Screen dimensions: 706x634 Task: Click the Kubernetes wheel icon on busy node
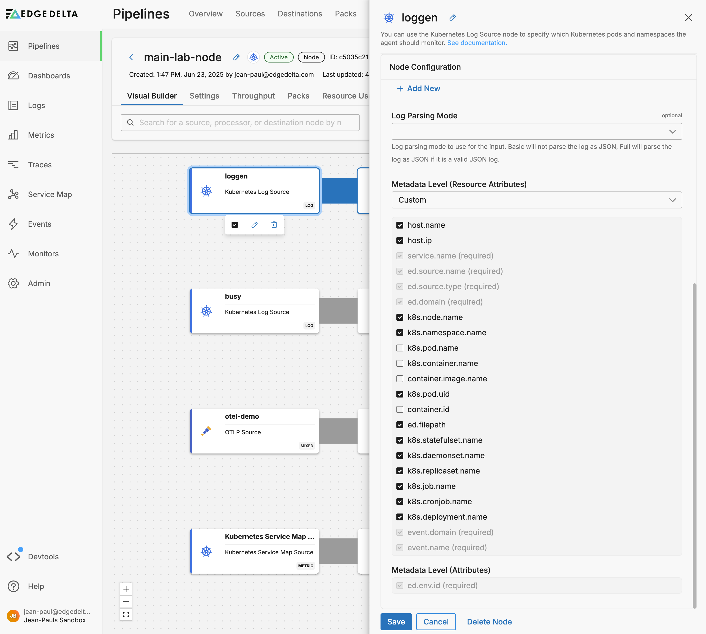point(206,311)
